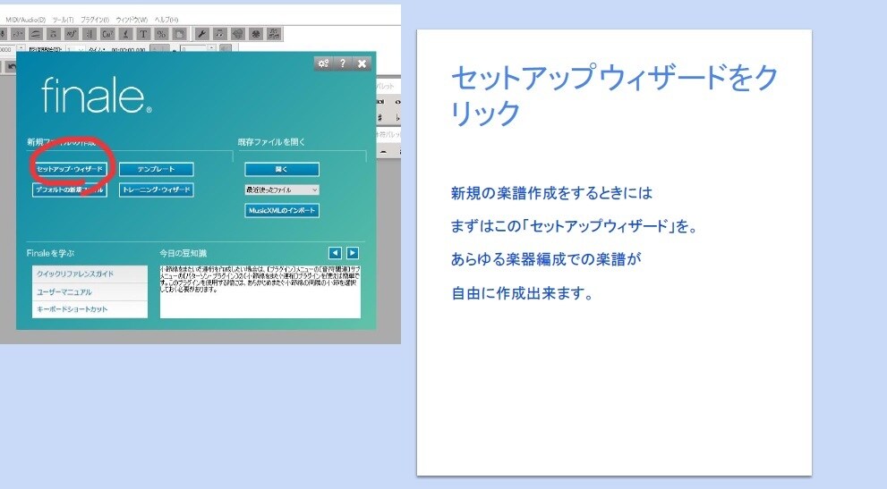This screenshot has height=489, width=887.
Task: Select the Chord (CM7) tool
Action: click(x=107, y=34)
